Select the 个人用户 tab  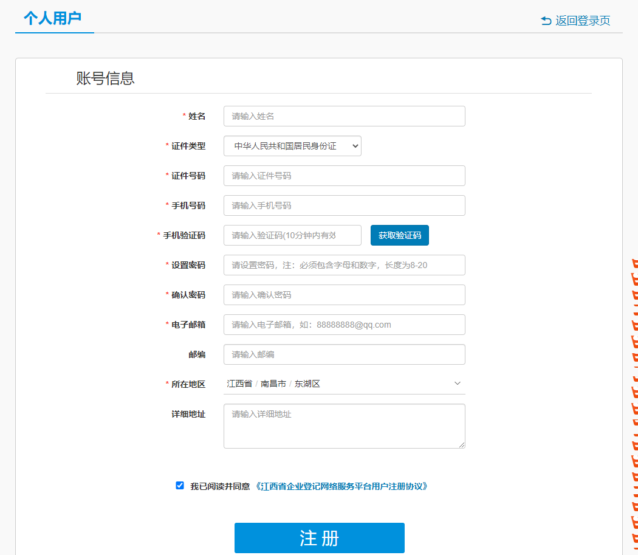tap(53, 18)
